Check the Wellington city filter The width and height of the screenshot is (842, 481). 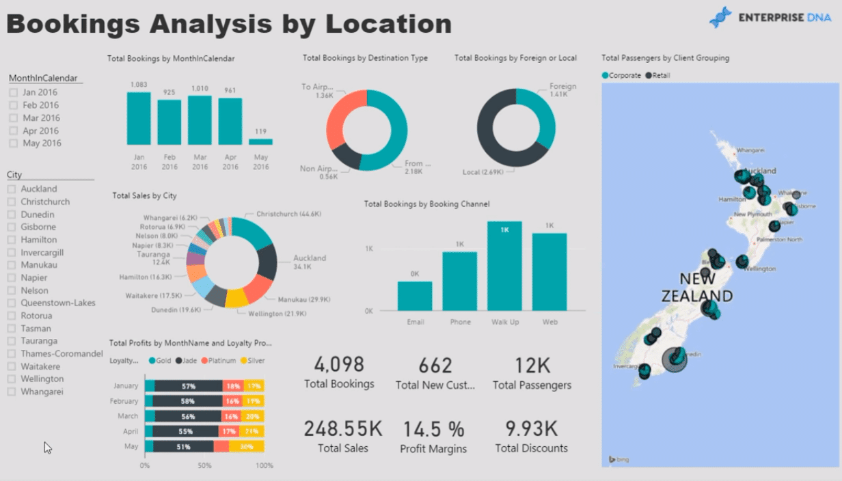tap(12, 379)
